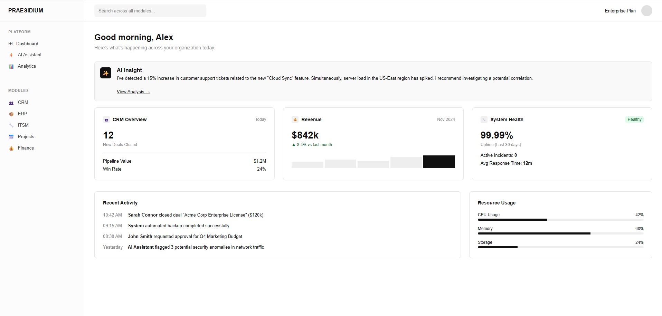Click the CRM people icon in sidebar
Image resolution: width=662 pixels, height=316 pixels.
(11, 103)
